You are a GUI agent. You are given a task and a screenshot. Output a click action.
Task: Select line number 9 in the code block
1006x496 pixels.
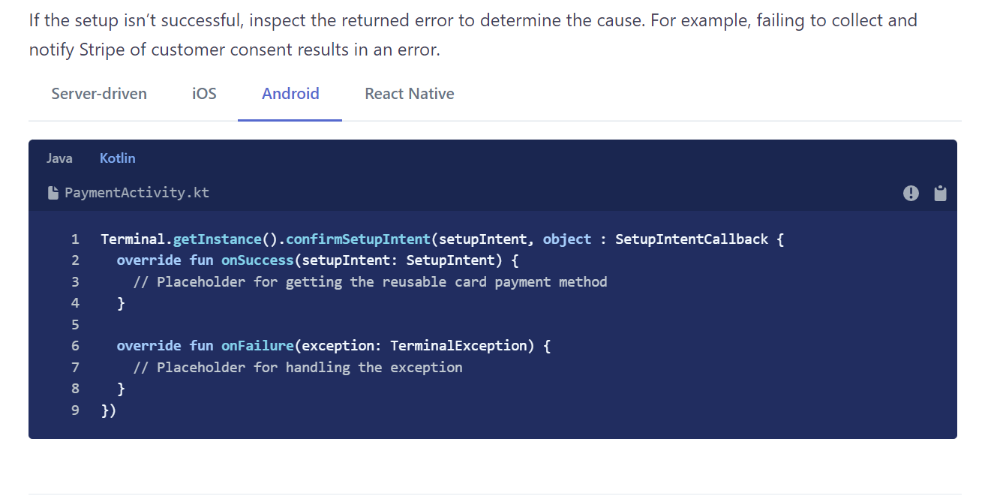[75, 410]
